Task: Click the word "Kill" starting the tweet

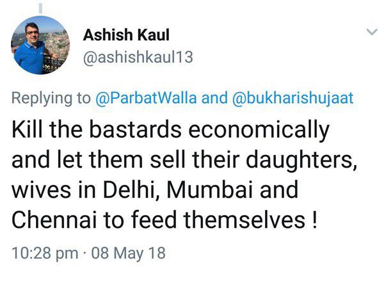Action: click(x=26, y=131)
